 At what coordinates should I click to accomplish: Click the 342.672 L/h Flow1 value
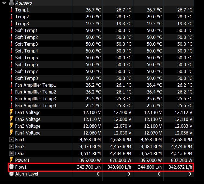[x=180, y=167]
